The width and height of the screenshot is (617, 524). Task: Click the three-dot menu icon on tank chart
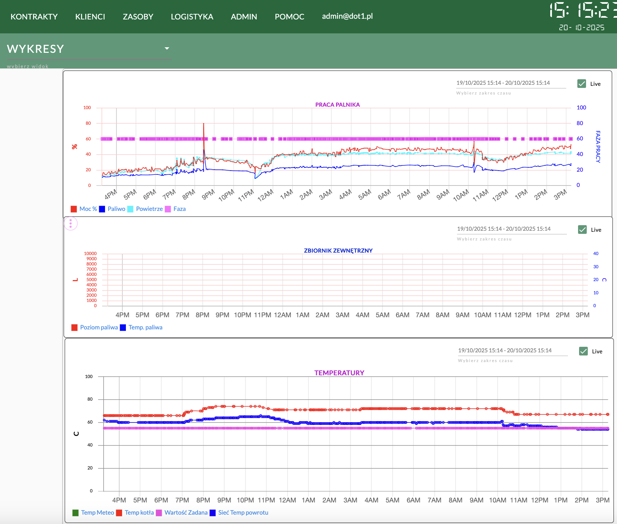[x=71, y=223]
